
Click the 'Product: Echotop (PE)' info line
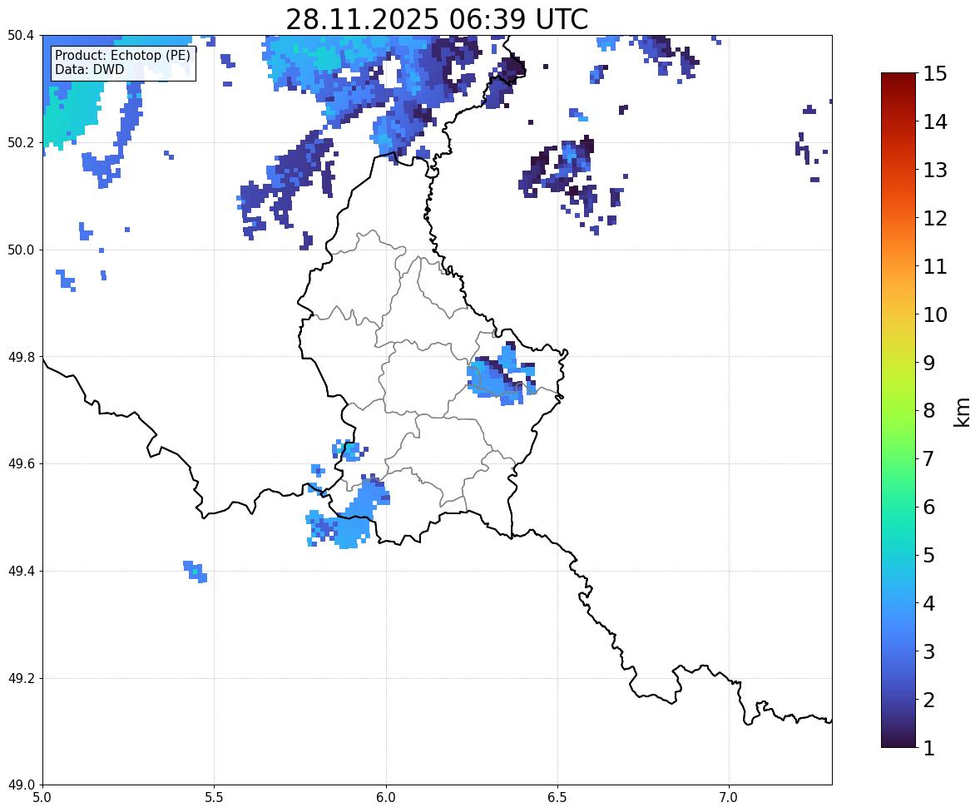122,55
